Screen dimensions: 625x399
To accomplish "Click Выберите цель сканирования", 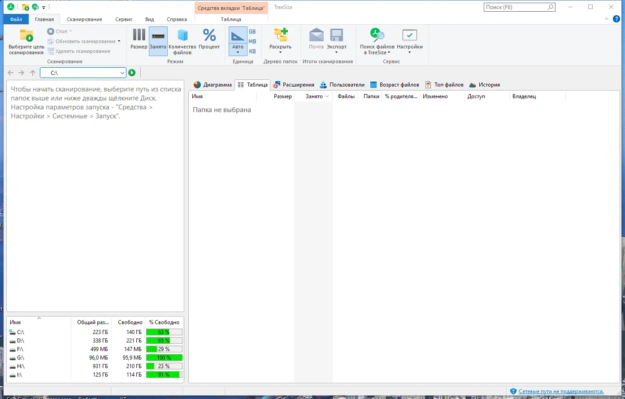I will tap(26, 40).
